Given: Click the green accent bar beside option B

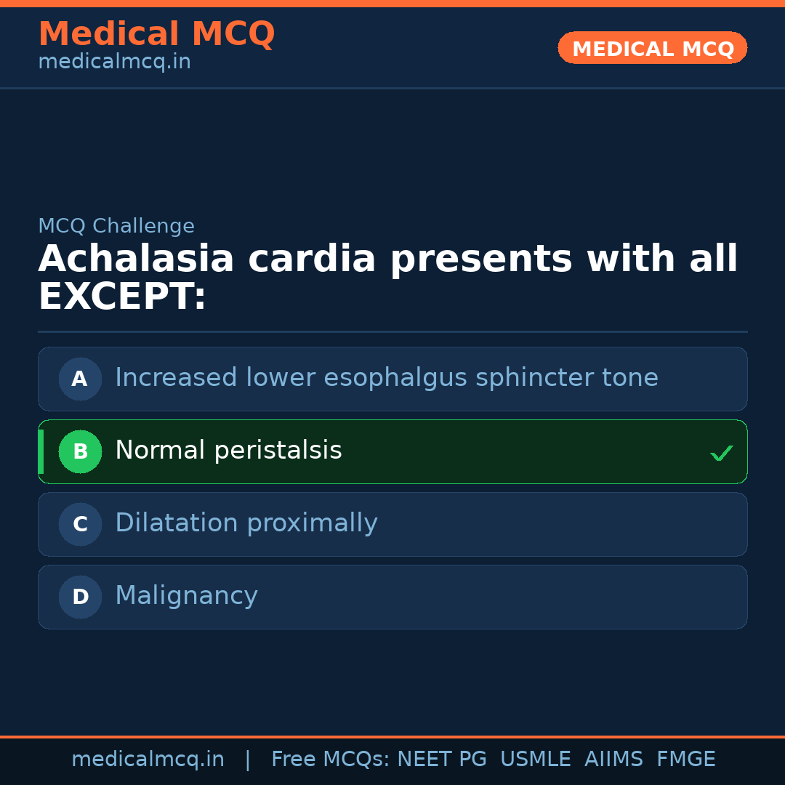Looking at the screenshot, I should pos(40,451).
